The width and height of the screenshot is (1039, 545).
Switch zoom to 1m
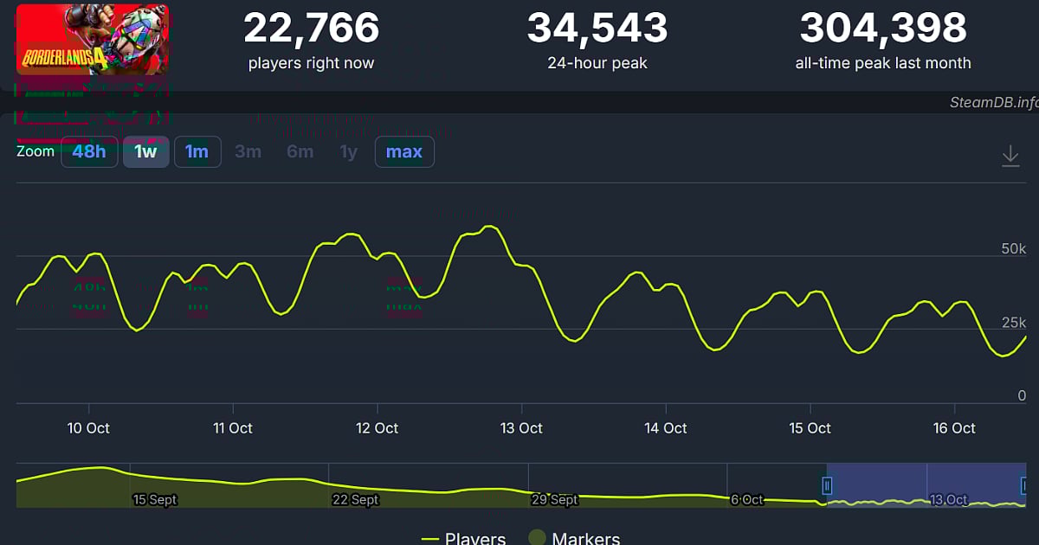(197, 152)
